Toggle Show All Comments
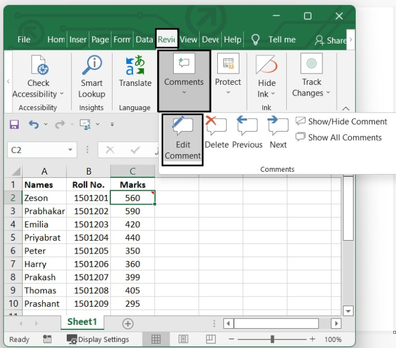The width and height of the screenshot is (396, 348). tap(338, 137)
